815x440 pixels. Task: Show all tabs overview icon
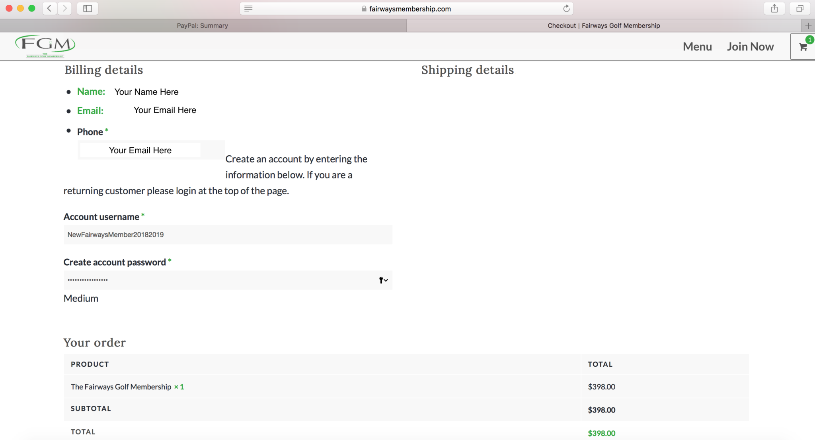(799, 8)
